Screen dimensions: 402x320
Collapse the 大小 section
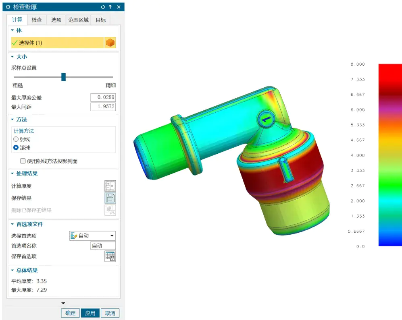tap(12, 57)
